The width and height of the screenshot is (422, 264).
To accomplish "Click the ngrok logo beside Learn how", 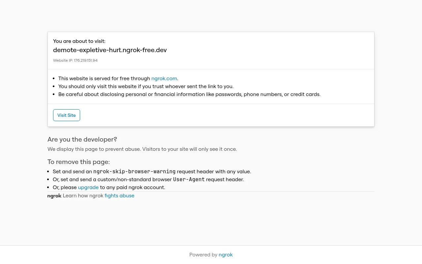I will [x=54, y=196].
